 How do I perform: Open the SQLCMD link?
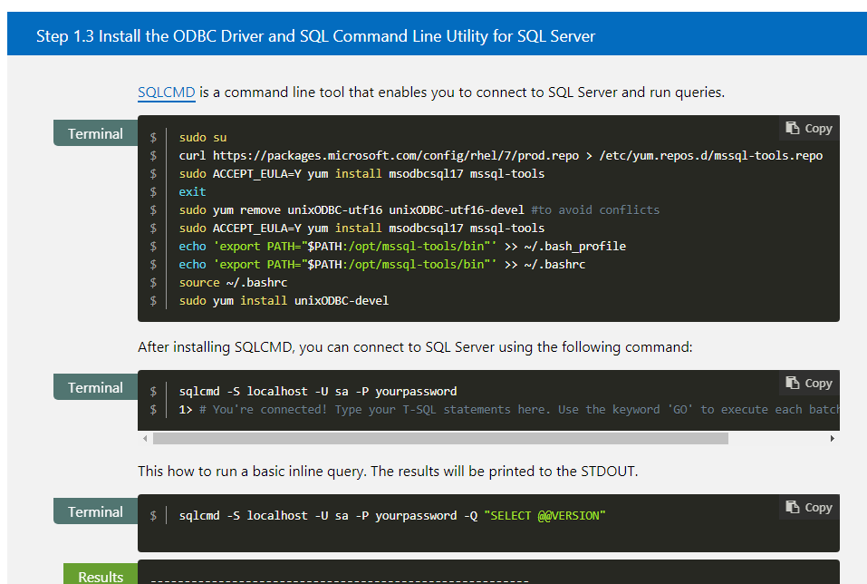(166, 92)
